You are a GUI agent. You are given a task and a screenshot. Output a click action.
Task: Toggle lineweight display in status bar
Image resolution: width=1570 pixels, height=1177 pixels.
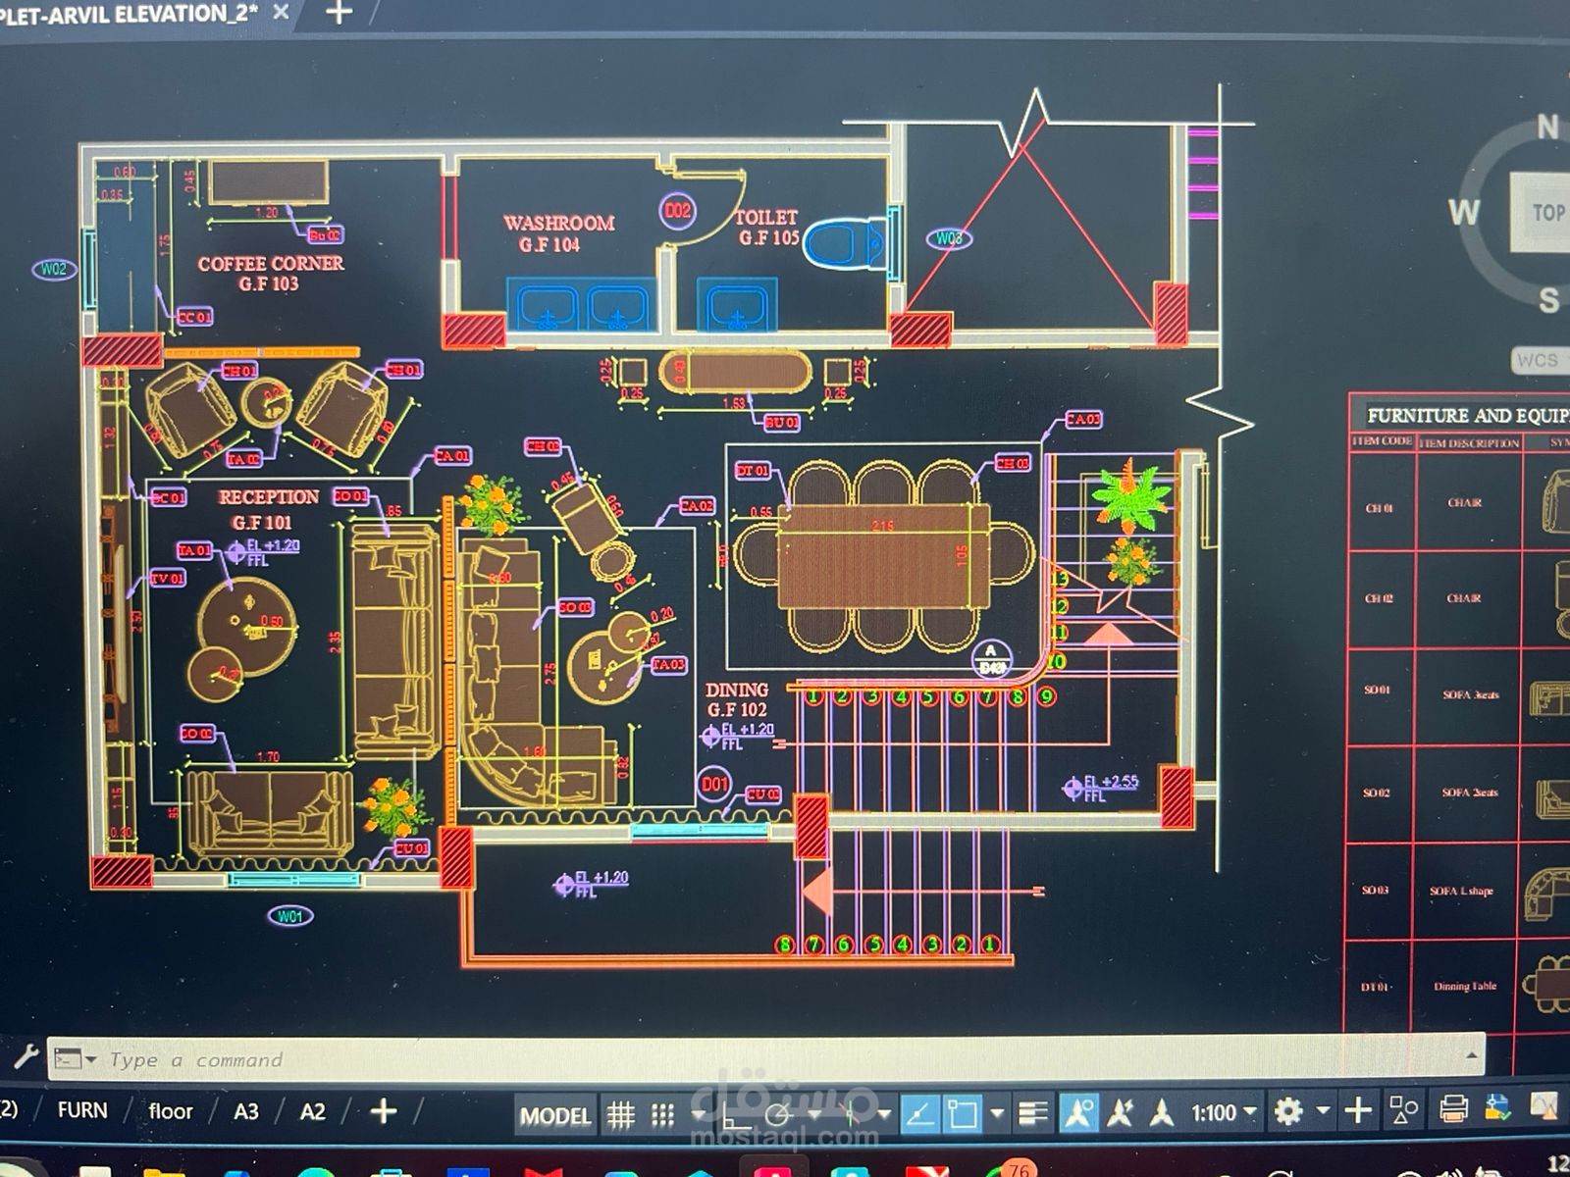pyautogui.click(x=1032, y=1113)
